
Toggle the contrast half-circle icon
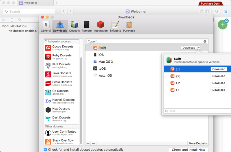tap(217, 11)
